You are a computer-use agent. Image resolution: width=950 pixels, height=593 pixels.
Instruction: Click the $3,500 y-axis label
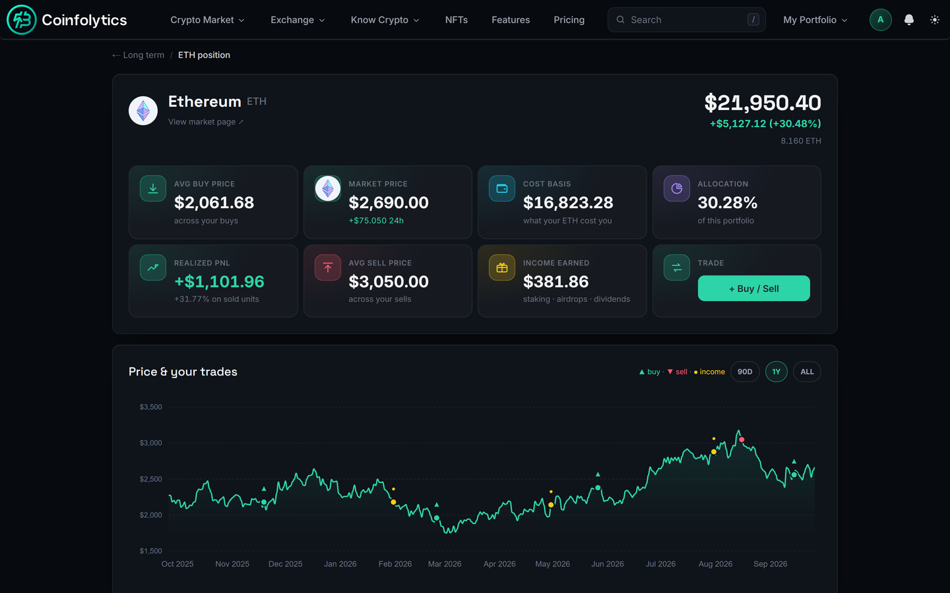(150, 407)
